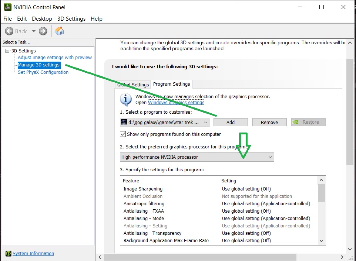The height and width of the screenshot is (261, 356).
Task: Click the horizontal scrollbar right arrow
Action: coord(342,257)
